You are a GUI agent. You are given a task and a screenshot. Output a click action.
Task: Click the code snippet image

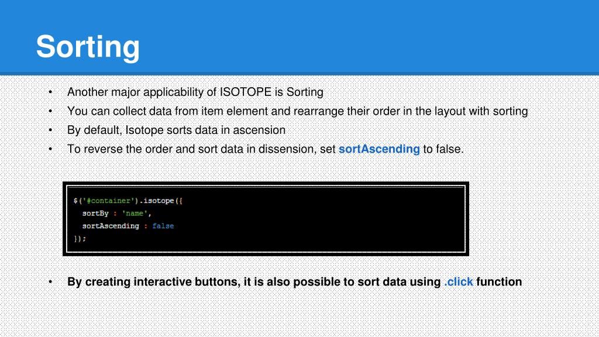pyautogui.click(x=266, y=219)
